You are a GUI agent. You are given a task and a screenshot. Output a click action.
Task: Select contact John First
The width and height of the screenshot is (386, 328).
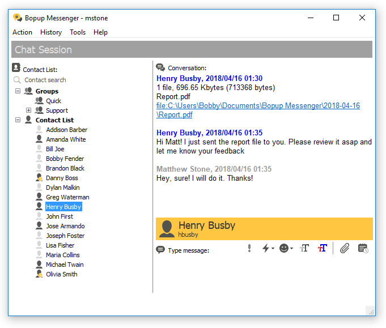(x=60, y=216)
